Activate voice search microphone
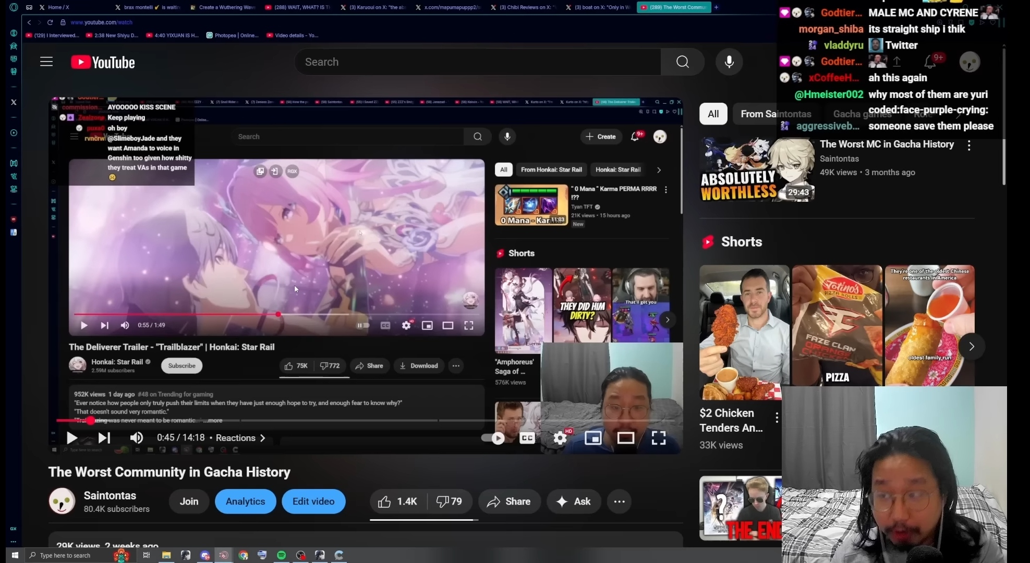Viewport: 1030px width, 563px height. tap(729, 62)
